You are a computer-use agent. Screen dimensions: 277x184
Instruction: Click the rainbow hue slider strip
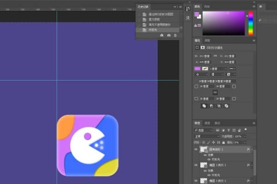[251, 23]
